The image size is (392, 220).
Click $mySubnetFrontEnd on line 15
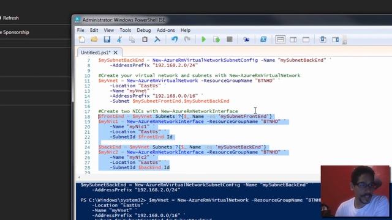tap(157, 101)
